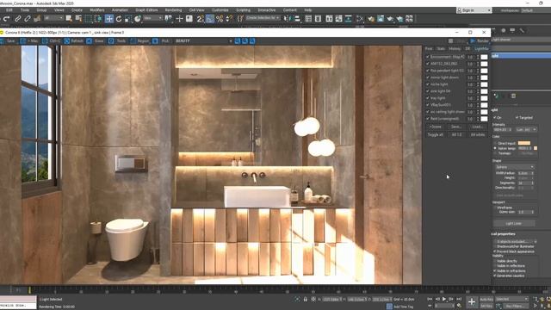The image size is (551, 310).
Task: Select the Link tool icon
Action: [x=17, y=19]
